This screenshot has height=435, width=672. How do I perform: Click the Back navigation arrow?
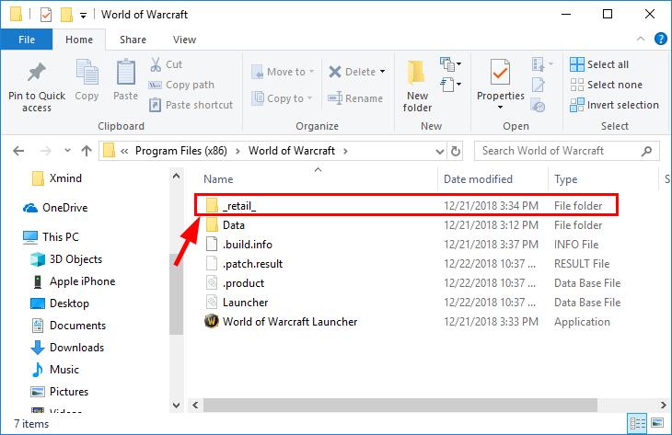[18, 151]
